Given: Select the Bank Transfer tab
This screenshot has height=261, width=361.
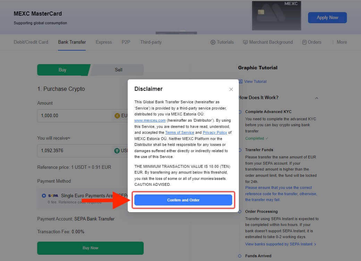Looking at the screenshot, I should (72, 42).
